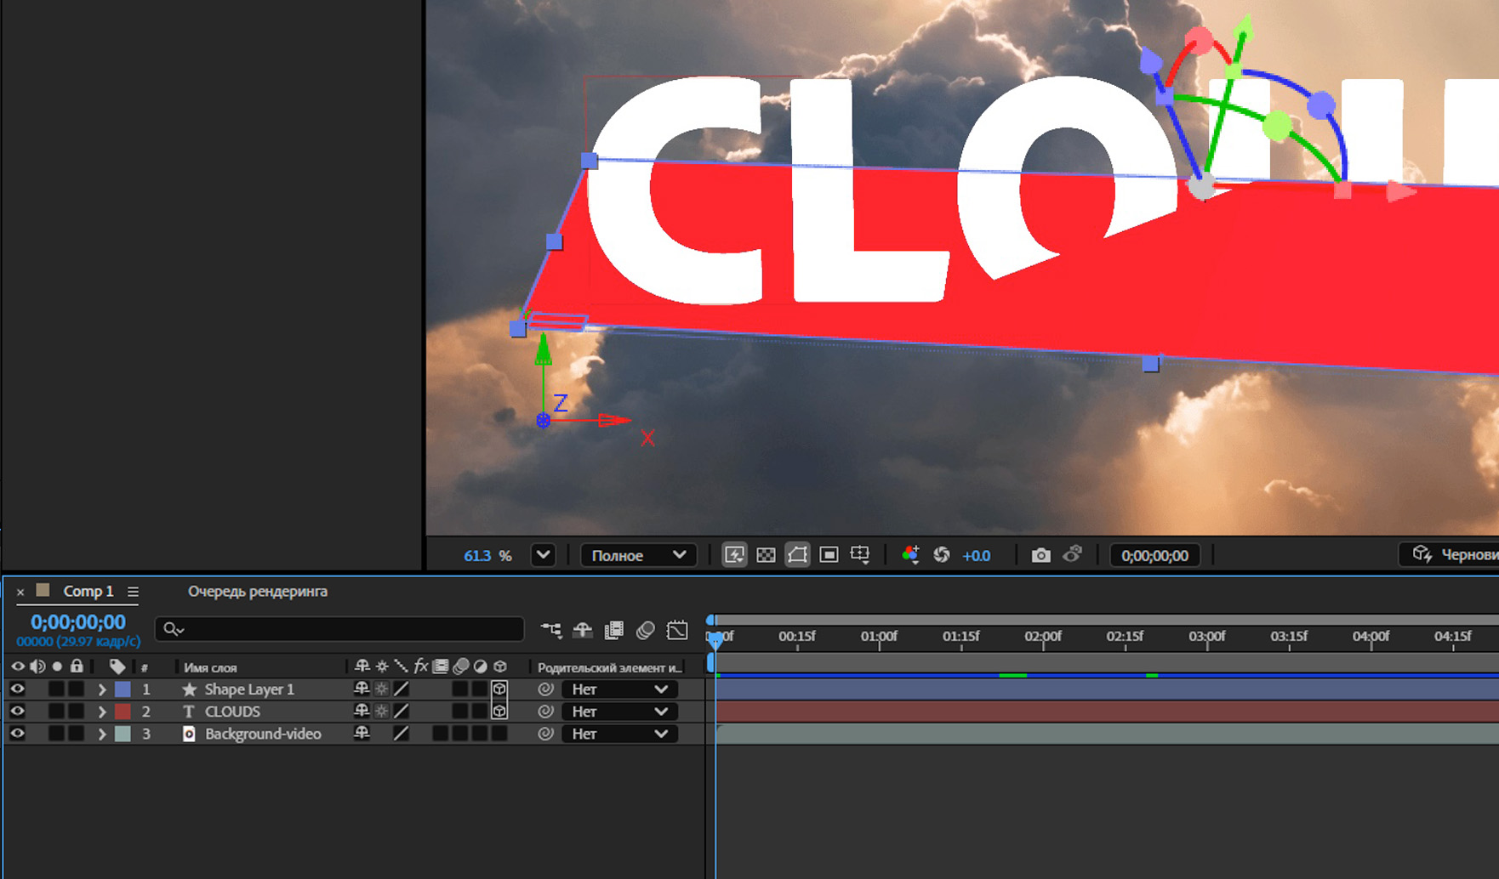
Task: Click text type icon of CLOUDS layer
Action: coord(189,712)
